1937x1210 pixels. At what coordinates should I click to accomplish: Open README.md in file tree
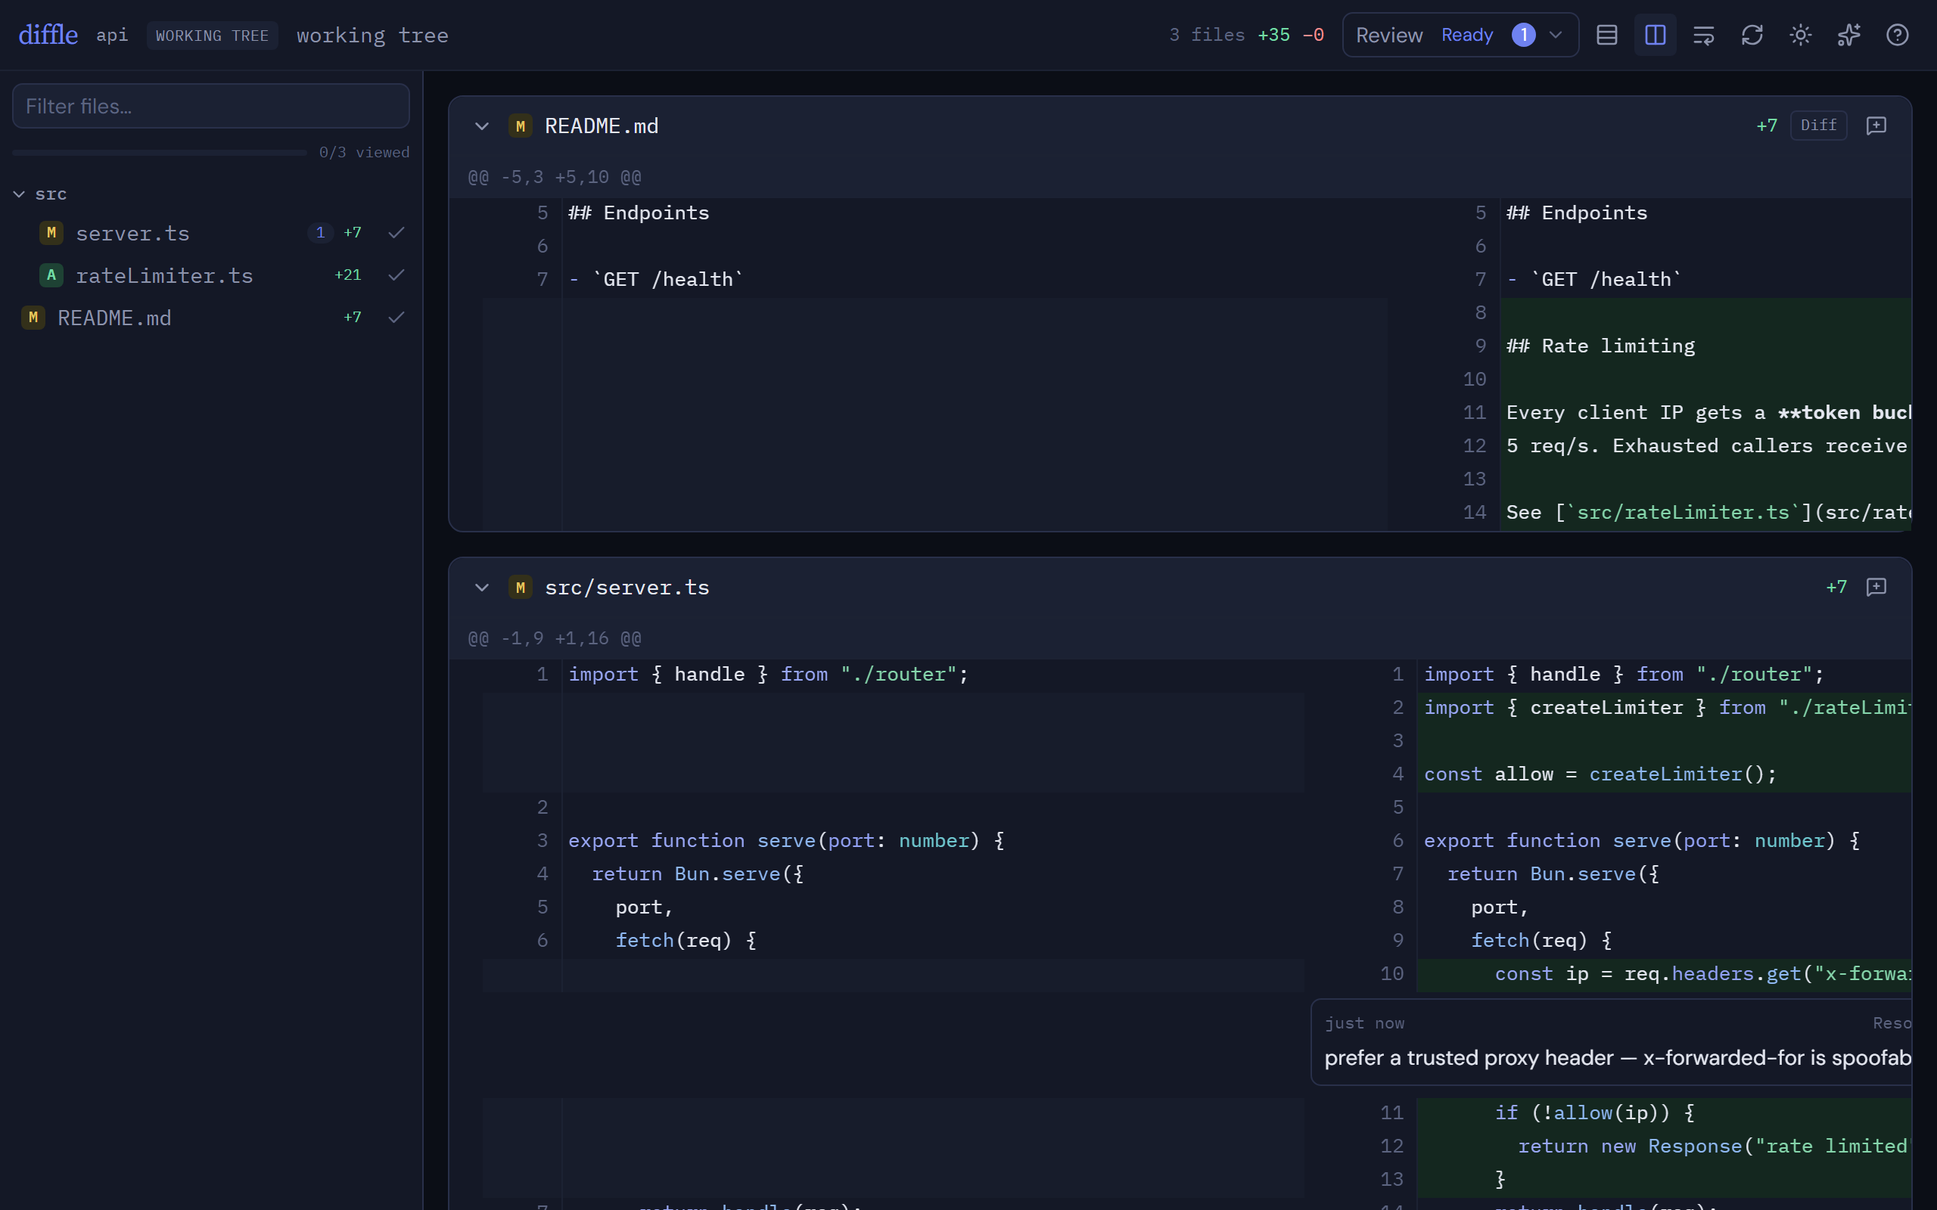[x=114, y=318]
